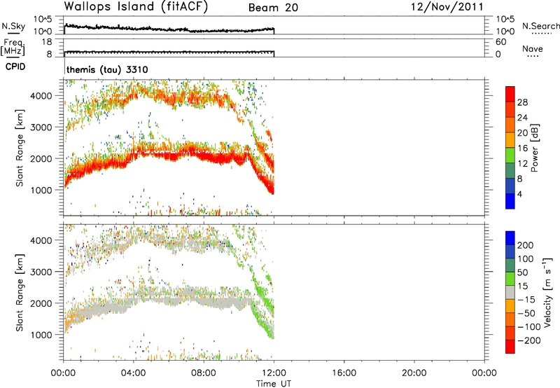
Task: Pick the red bottom segment of Velocity colorbar
Action: (x=510, y=347)
